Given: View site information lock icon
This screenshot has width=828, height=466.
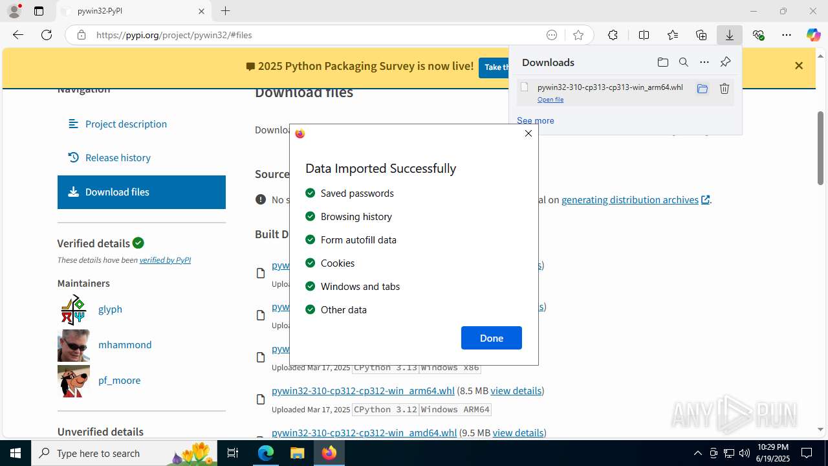Looking at the screenshot, I should pyautogui.click(x=82, y=35).
